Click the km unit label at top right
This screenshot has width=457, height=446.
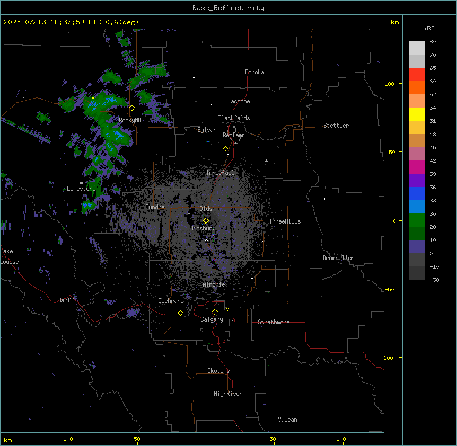point(395,22)
